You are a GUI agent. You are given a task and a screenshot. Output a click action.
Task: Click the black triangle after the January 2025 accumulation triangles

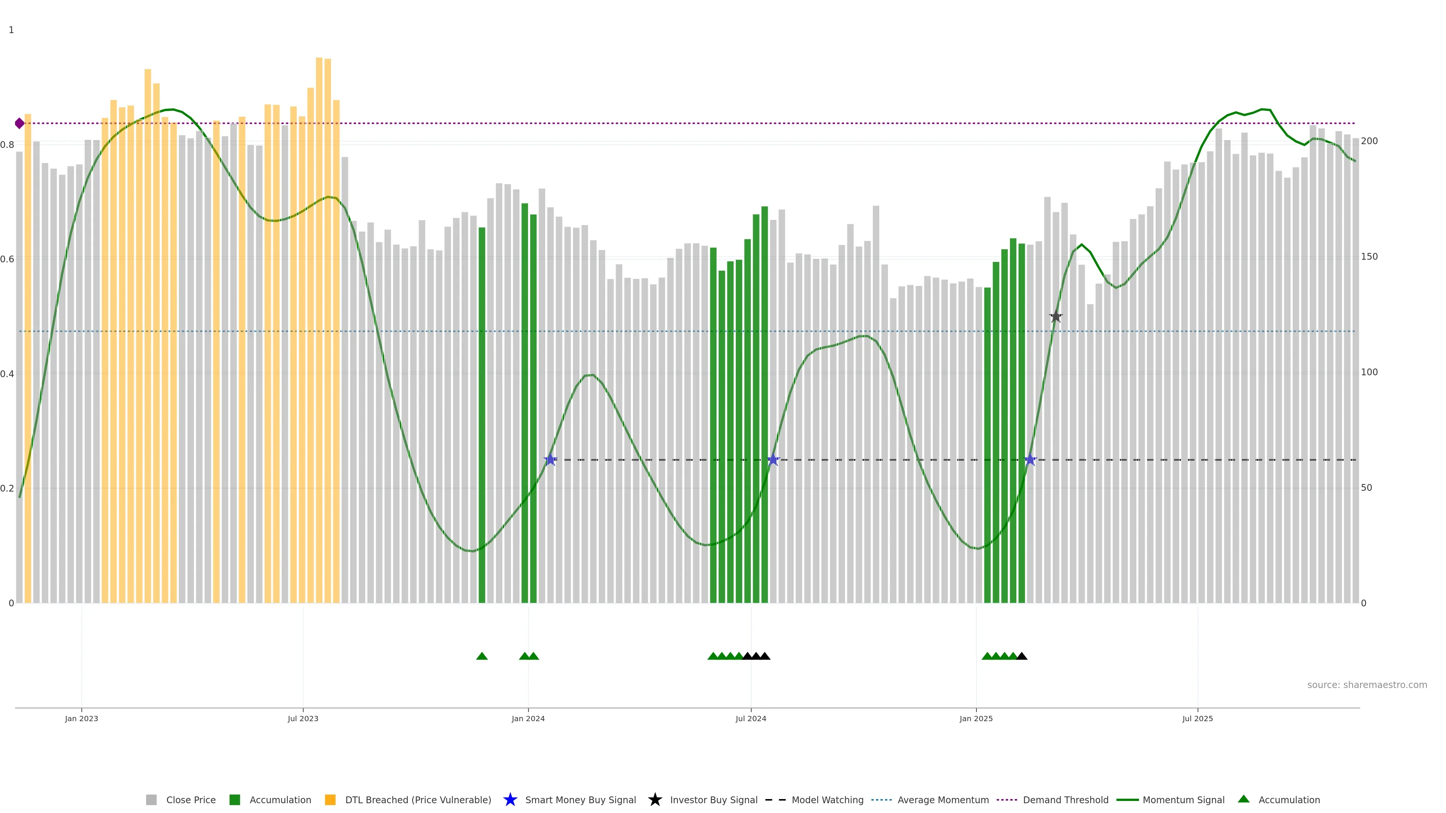1022,656
